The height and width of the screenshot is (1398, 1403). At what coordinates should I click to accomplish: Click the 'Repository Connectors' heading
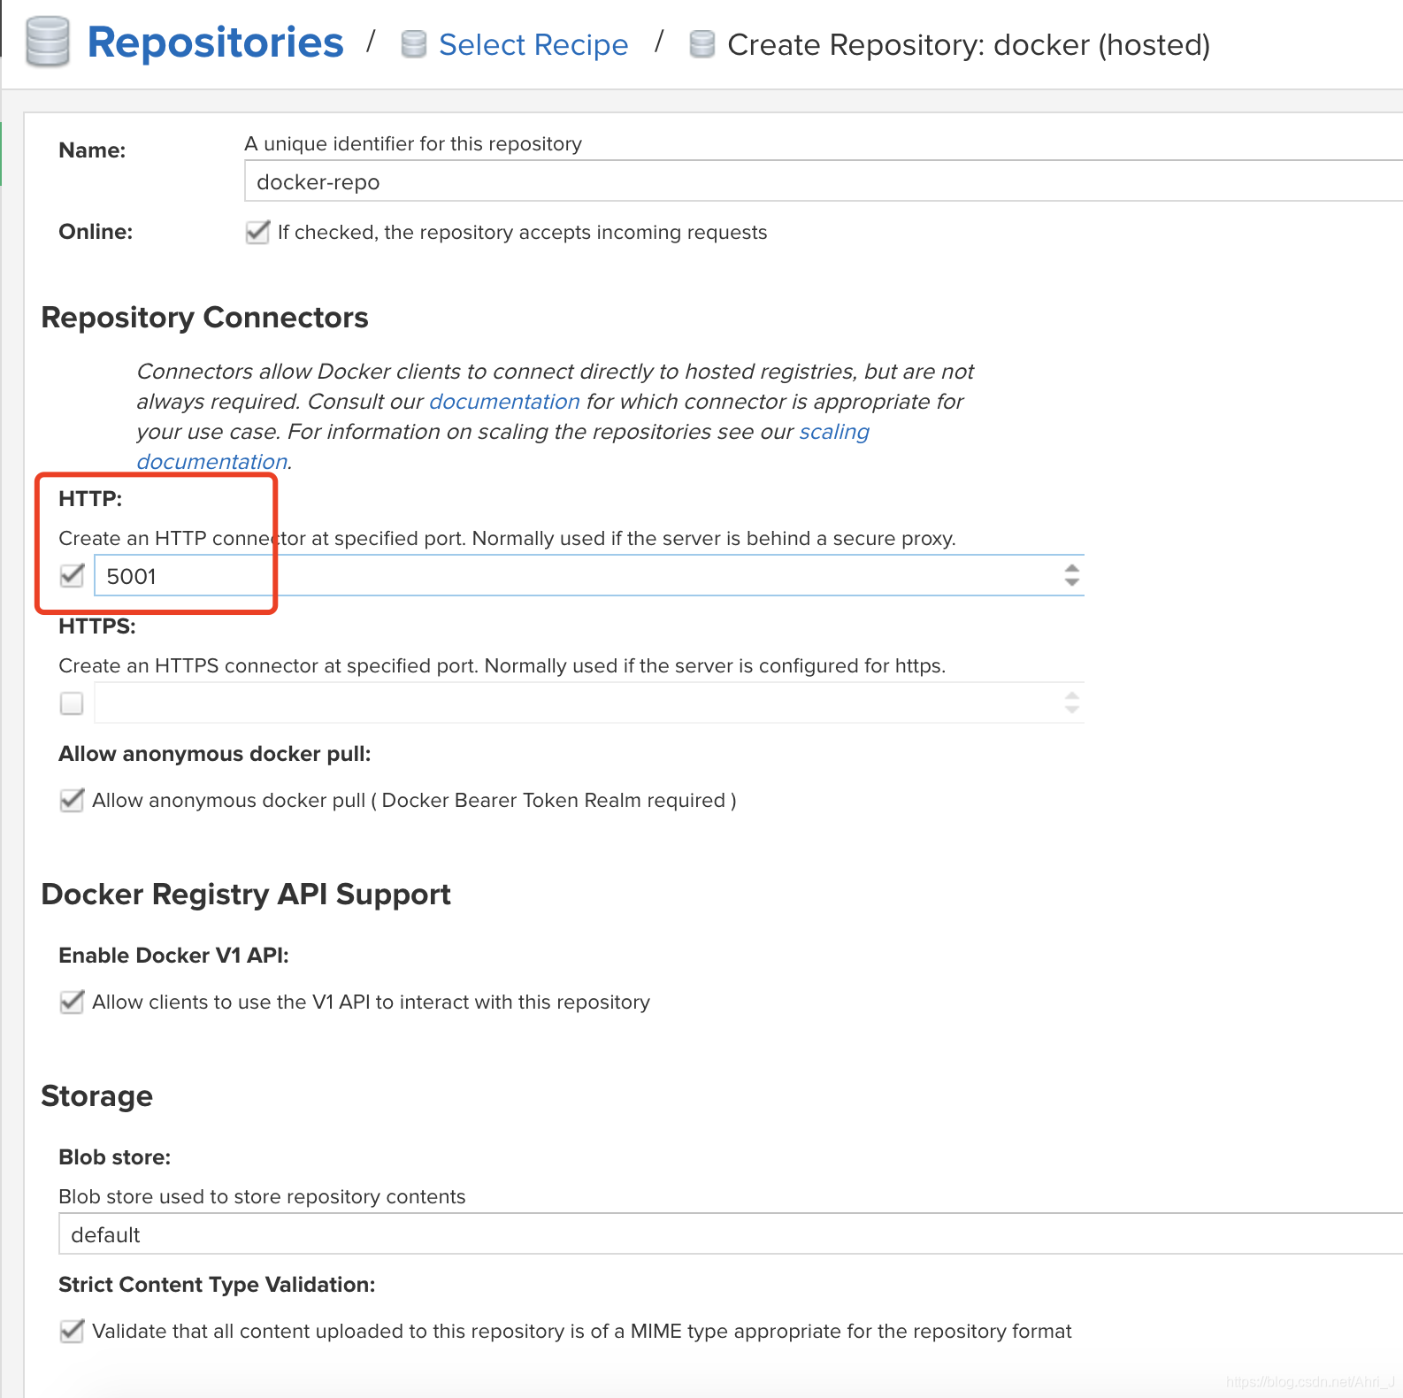(x=205, y=318)
